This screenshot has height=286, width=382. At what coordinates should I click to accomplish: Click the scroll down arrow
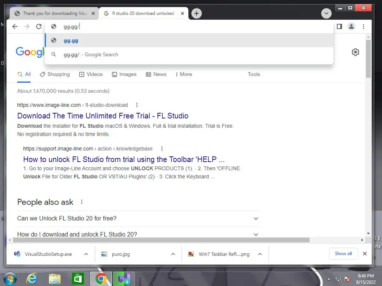tap(368, 233)
